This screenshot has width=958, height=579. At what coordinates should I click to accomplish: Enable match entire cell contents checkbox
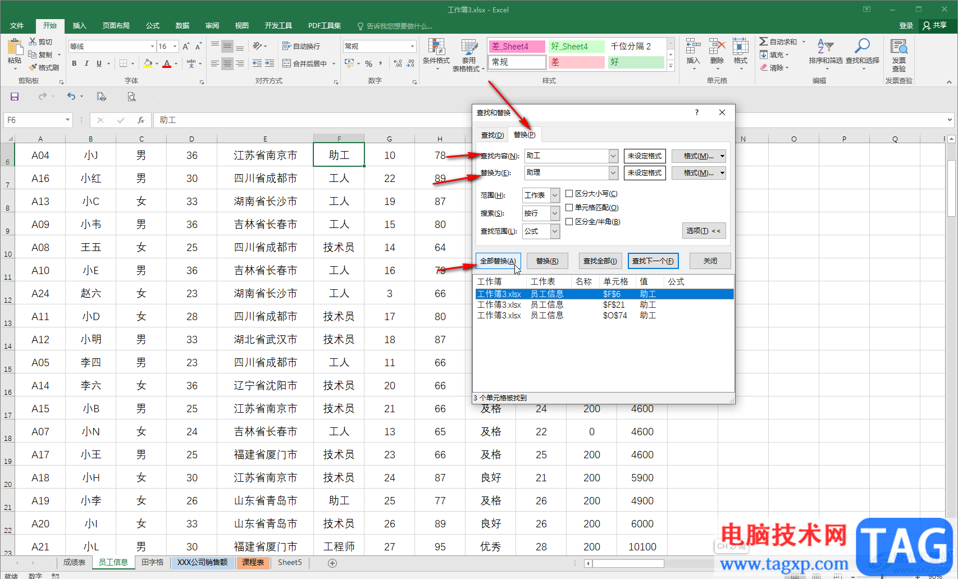coord(569,207)
